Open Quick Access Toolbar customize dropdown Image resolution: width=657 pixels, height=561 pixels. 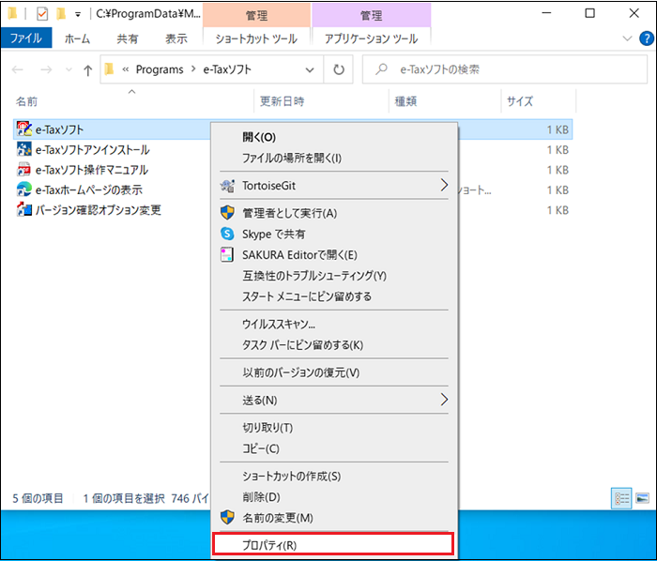[78, 15]
